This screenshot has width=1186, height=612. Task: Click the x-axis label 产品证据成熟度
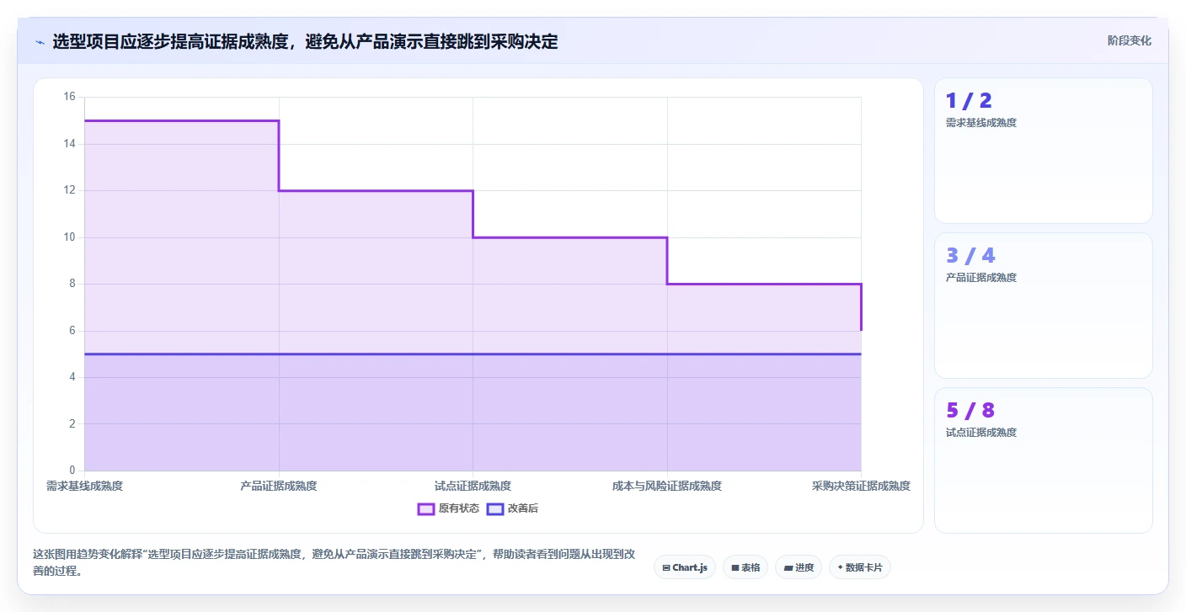(279, 486)
